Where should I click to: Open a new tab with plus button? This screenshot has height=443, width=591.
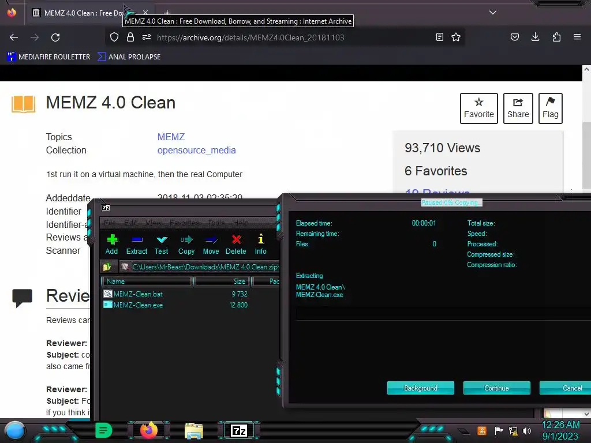click(167, 13)
